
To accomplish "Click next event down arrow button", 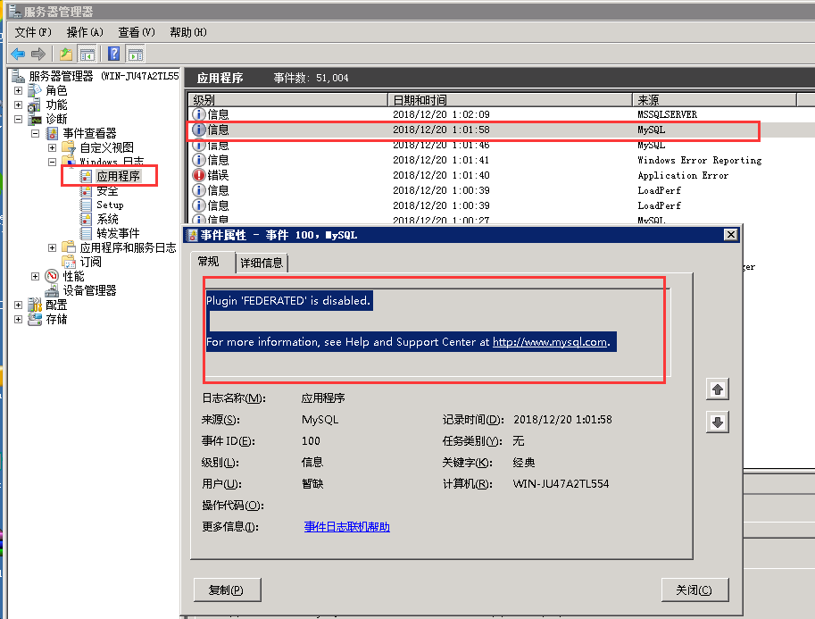I will point(718,422).
